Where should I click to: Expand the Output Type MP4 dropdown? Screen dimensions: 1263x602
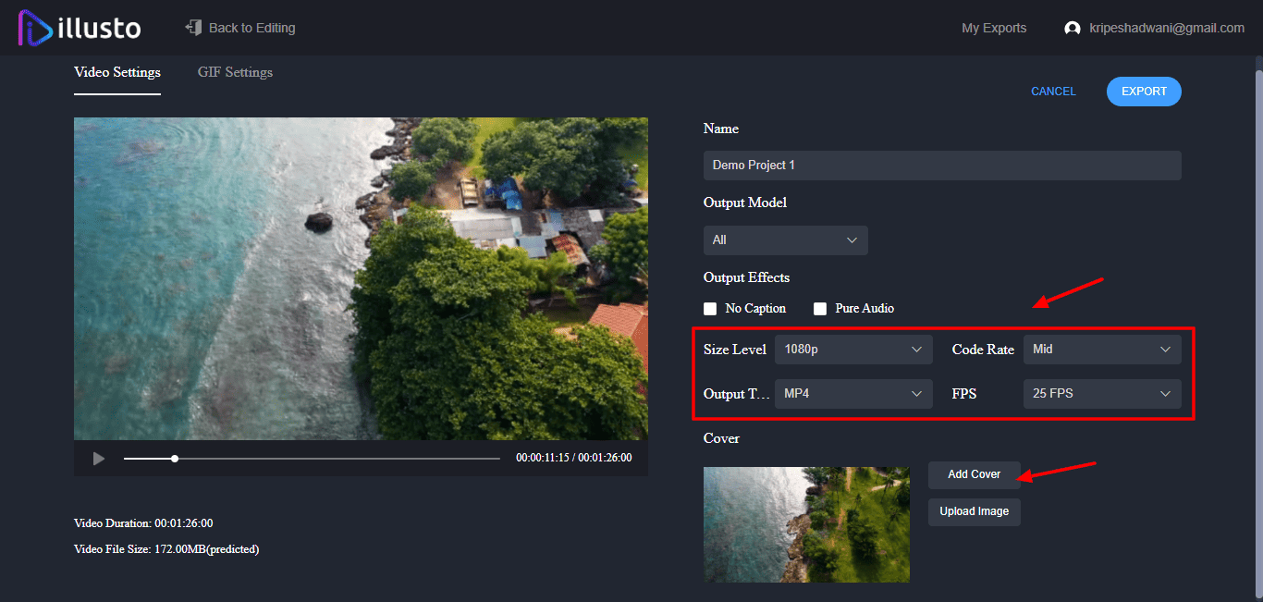852,394
